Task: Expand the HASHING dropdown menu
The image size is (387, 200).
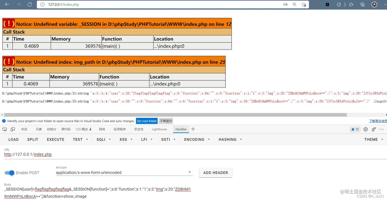Action: pyautogui.click(x=230, y=139)
